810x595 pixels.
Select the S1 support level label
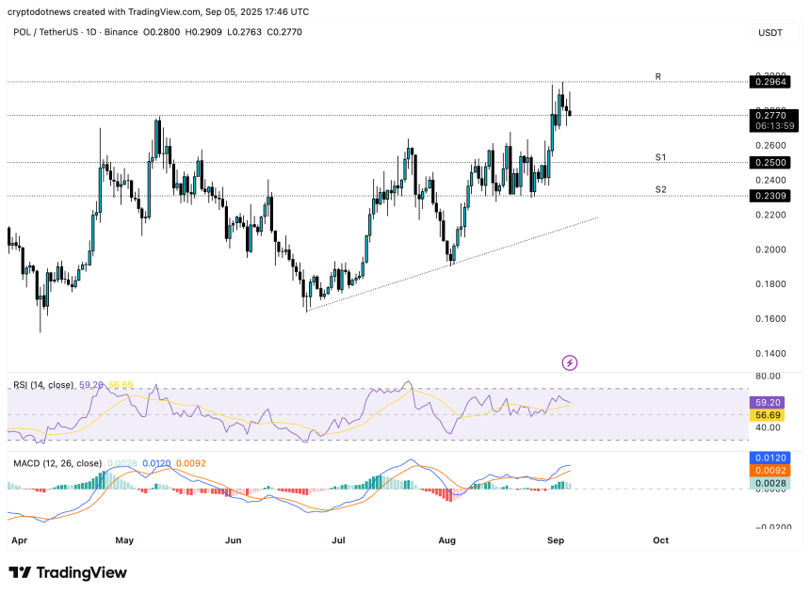click(x=661, y=157)
